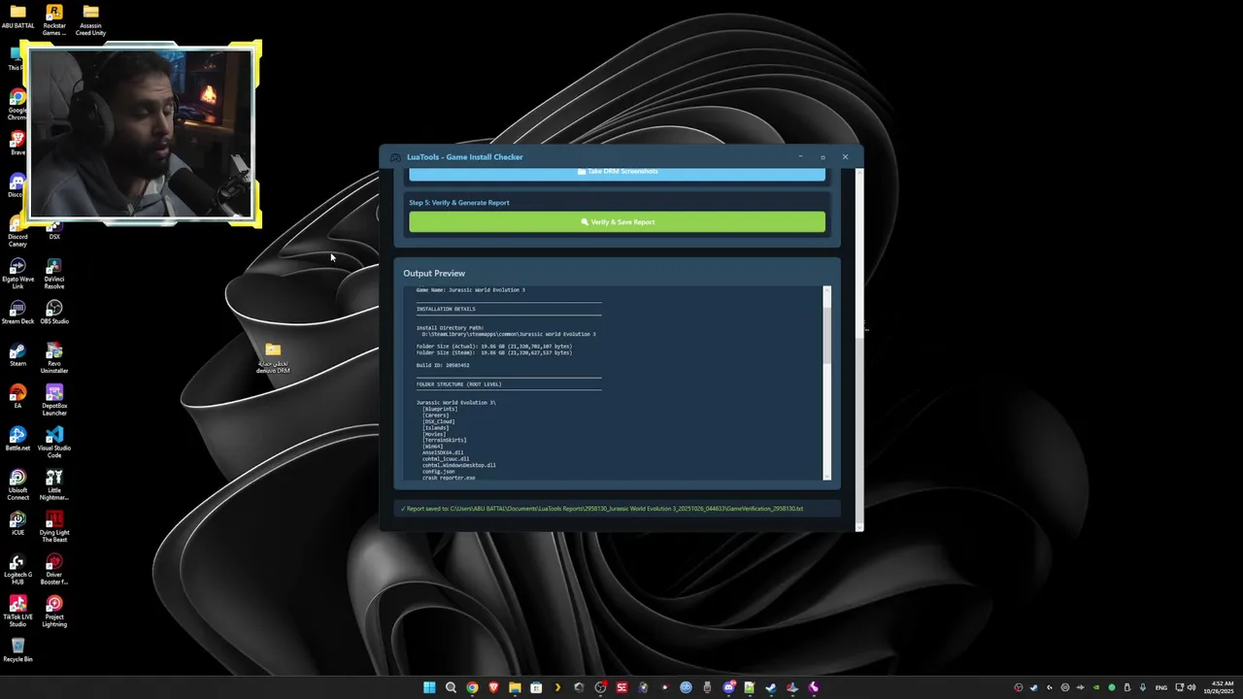The image size is (1243, 699).
Task: Click the '[Careers]' folder entry
Action: (x=436, y=416)
